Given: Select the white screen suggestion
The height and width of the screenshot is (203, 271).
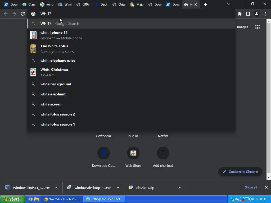Looking at the screenshot, I should pos(131,104).
